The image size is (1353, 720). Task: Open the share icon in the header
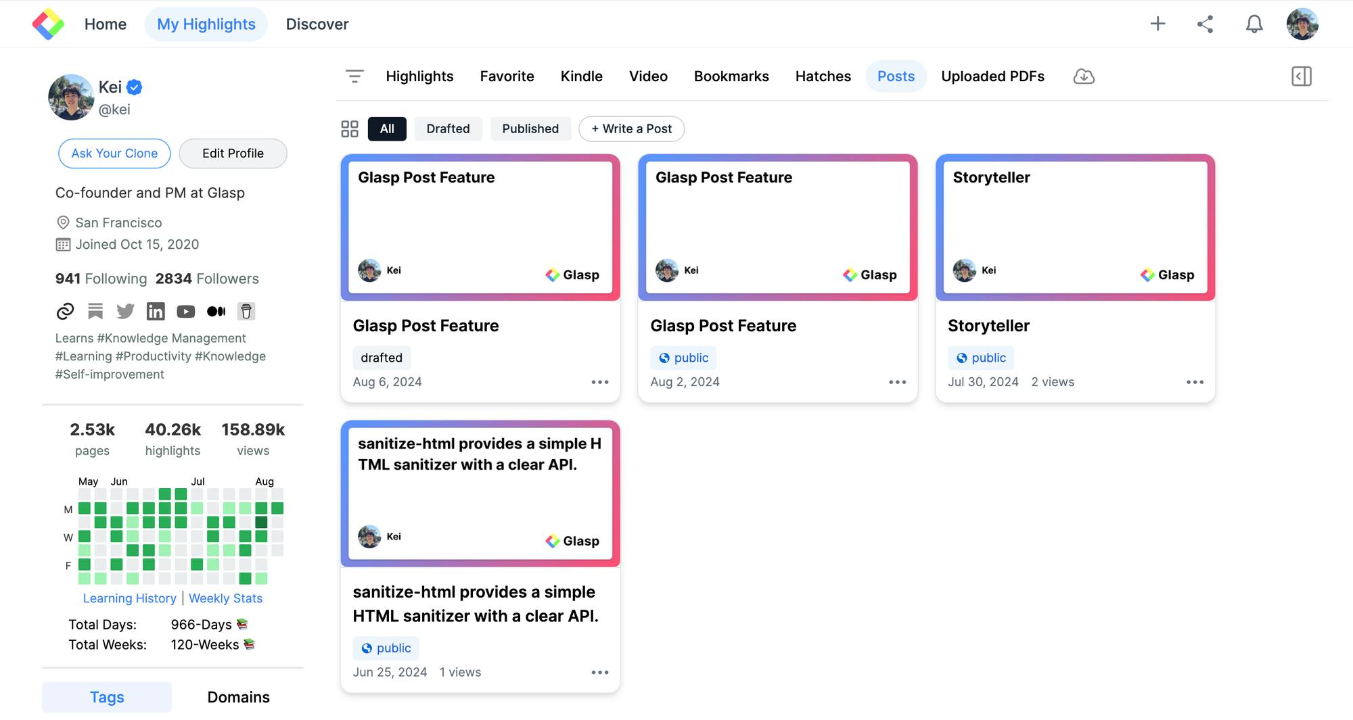click(x=1205, y=24)
